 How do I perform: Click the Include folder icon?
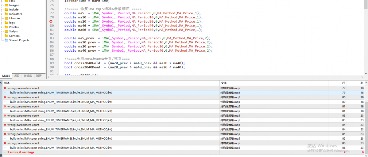[6, 9]
